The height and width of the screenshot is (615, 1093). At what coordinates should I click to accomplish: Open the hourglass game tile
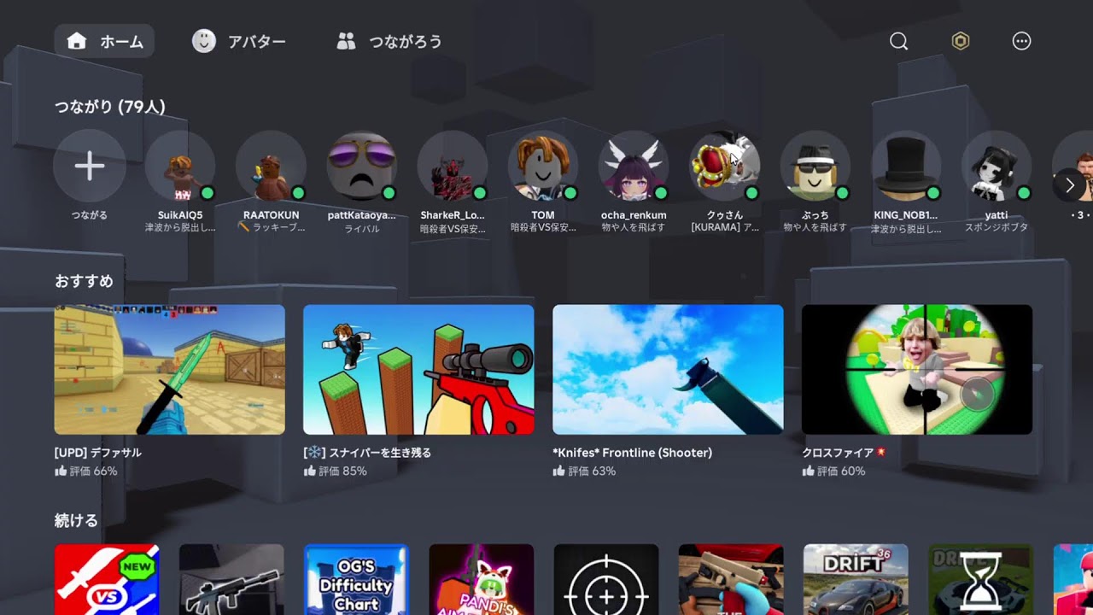point(980,580)
